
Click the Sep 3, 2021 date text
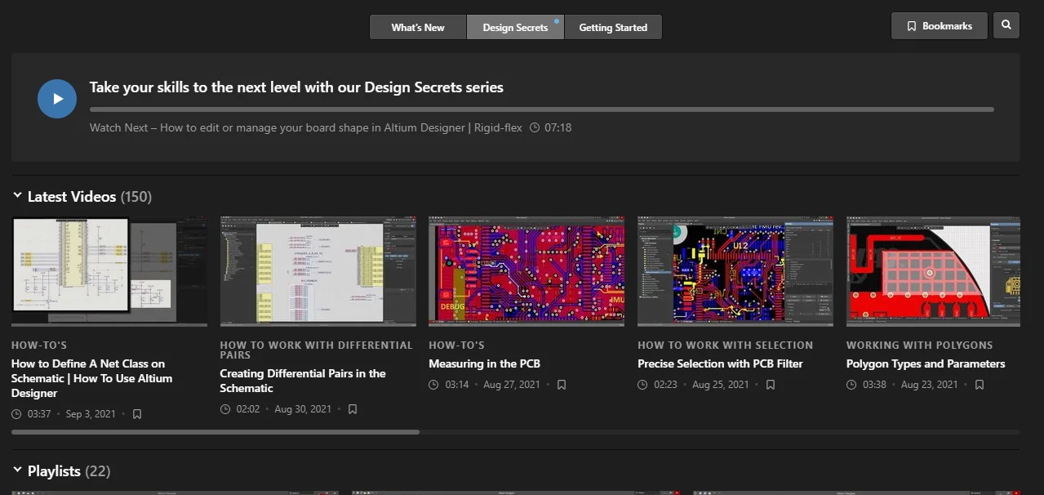pyautogui.click(x=91, y=414)
